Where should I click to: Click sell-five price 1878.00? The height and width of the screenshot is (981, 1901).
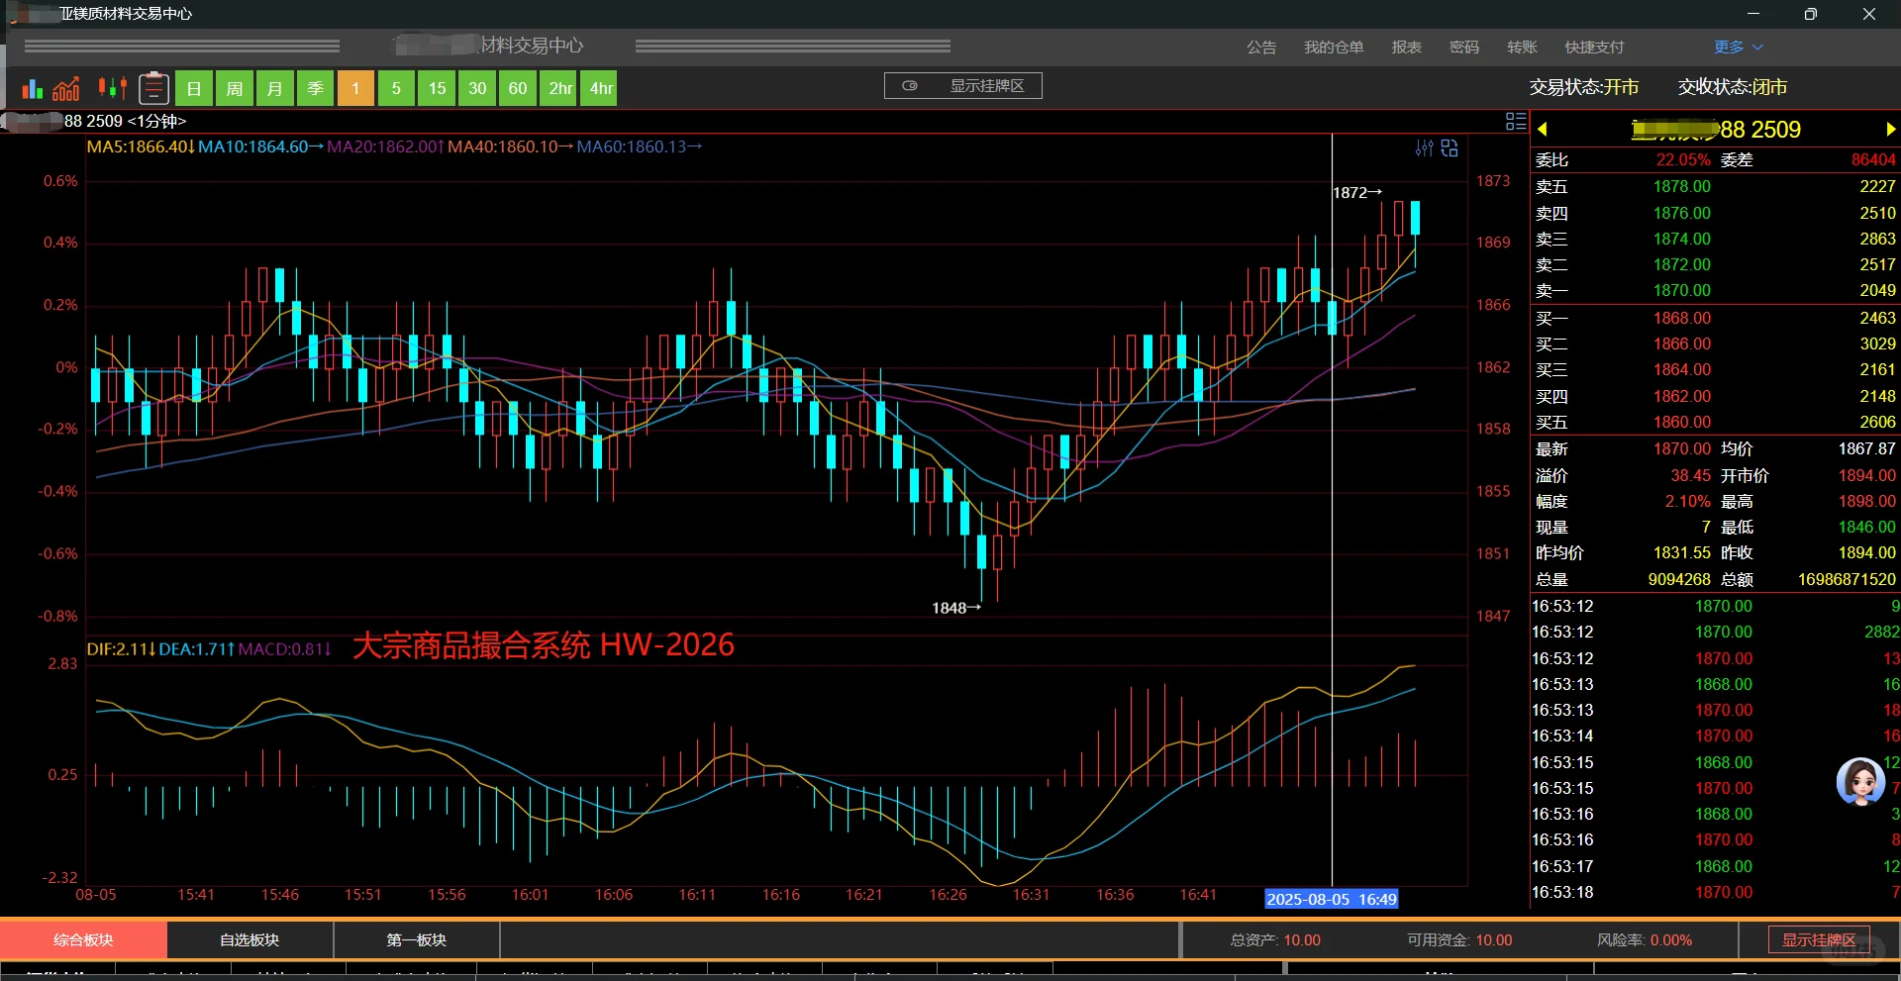click(x=1681, y=186)
